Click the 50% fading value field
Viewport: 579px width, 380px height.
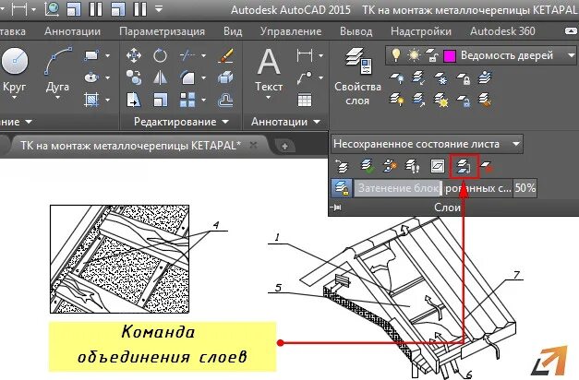click(x=525, y=188)
